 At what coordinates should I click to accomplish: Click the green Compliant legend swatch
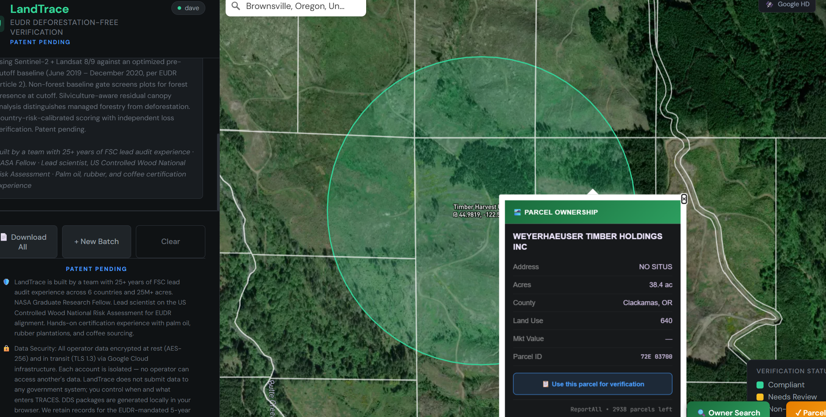(x=760, y=385)
